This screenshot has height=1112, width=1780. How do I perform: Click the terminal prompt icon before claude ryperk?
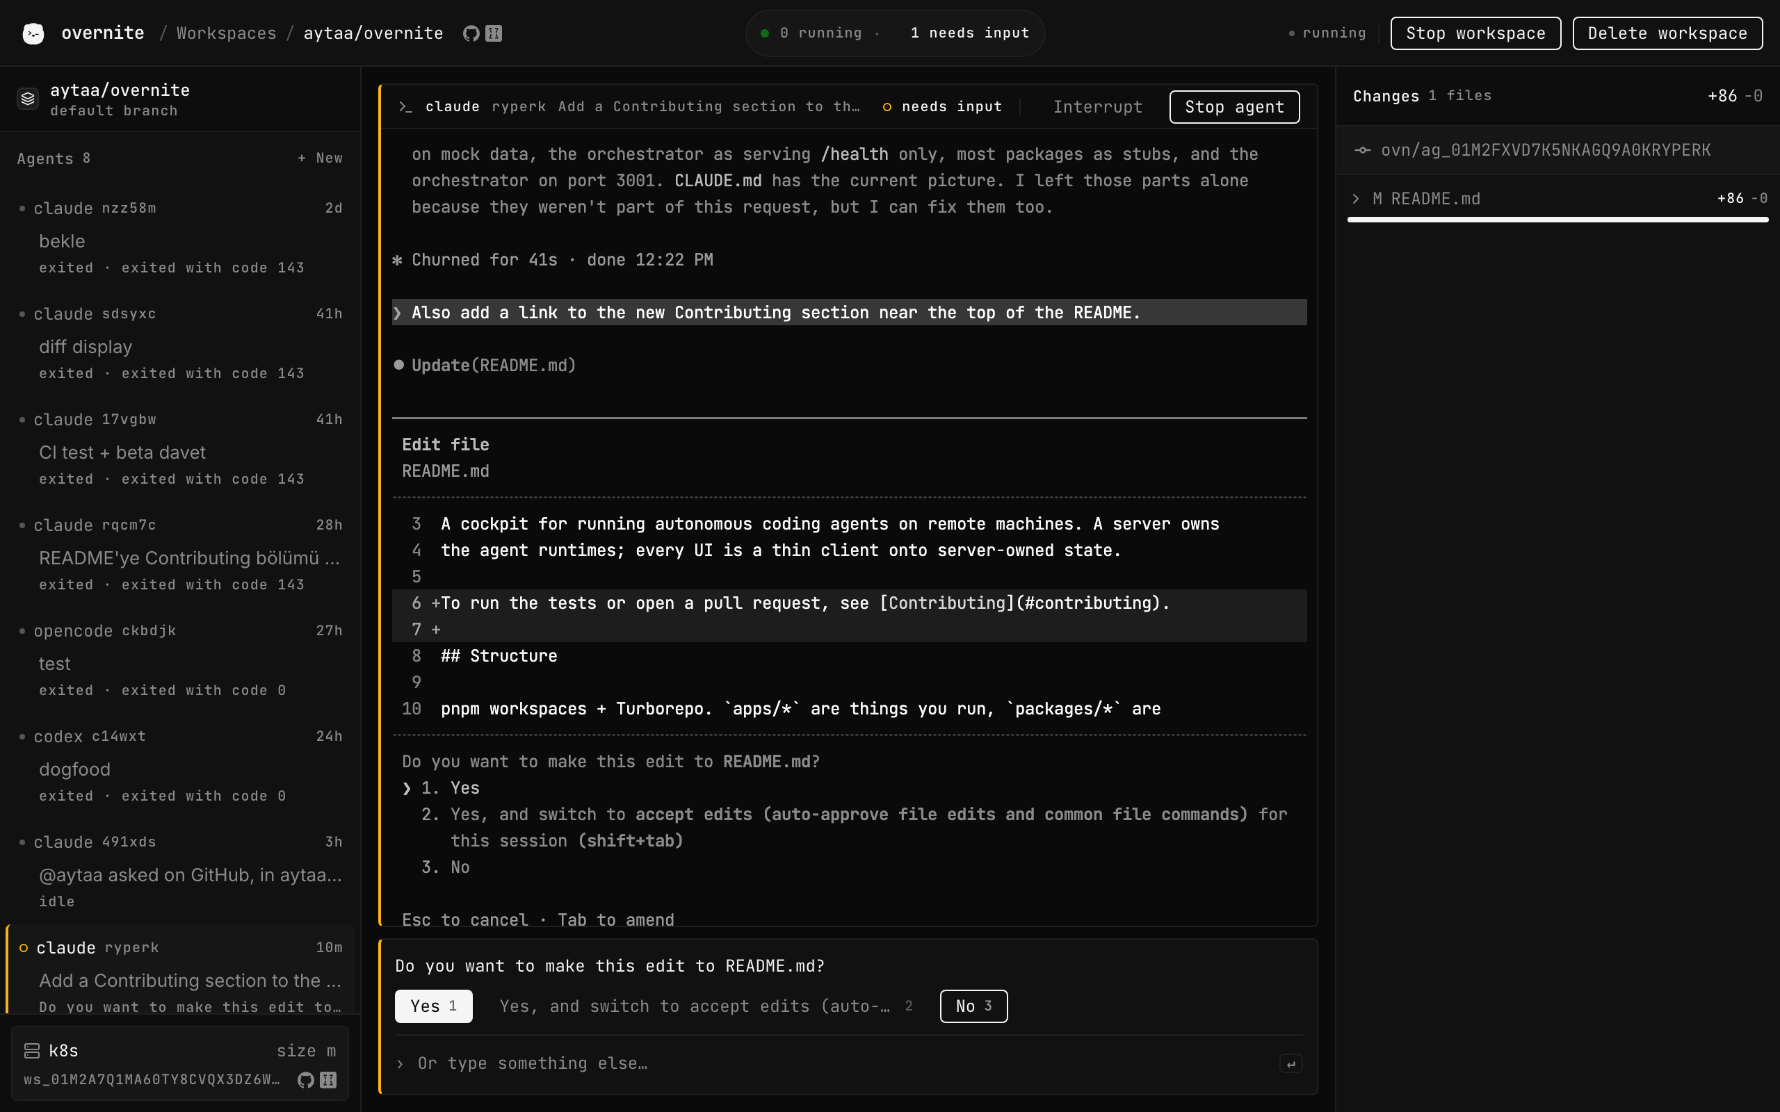(x=405, y=106)
